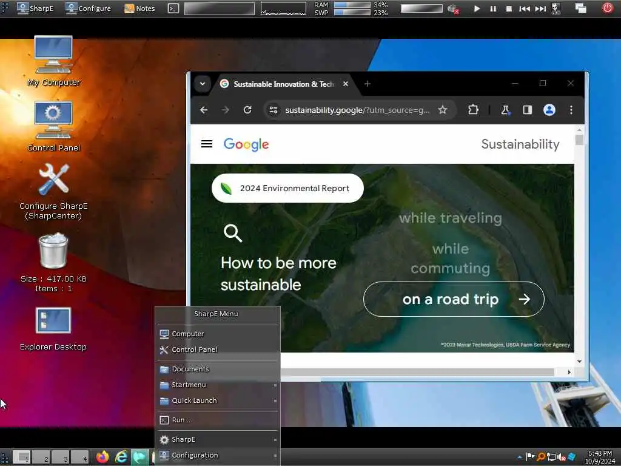Click the Firefox icon in bottom taskbar
621x466 pixels.
(102, 458)
